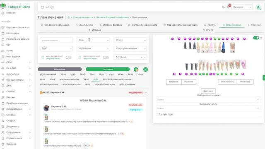
Task: Open Календарь in the sidebar
Action: pos(12,33)
